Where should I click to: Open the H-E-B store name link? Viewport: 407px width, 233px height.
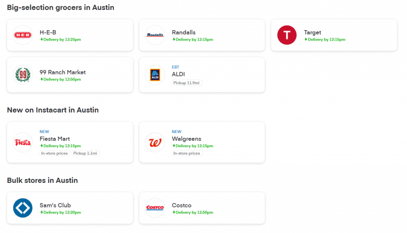48,32
